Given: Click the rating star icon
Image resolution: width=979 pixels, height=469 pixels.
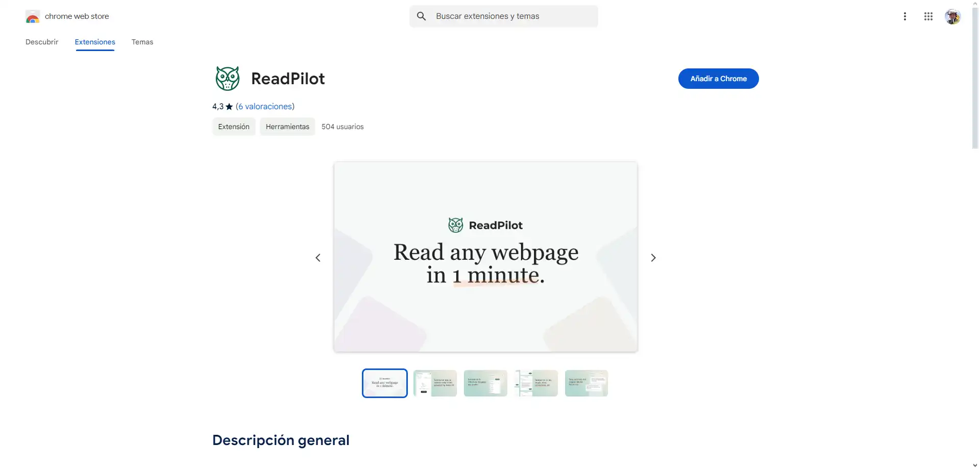Looking at the screenshot, I should pyautogui.click(x=229, y=107).
